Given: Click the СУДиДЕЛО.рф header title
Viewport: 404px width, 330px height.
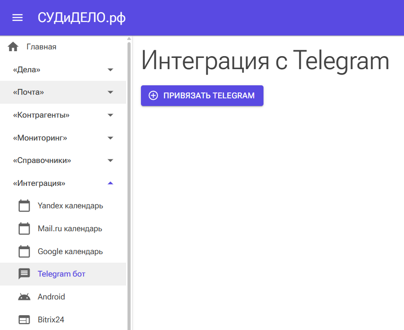Looking at the screenshot, I should tap(82, 18).
